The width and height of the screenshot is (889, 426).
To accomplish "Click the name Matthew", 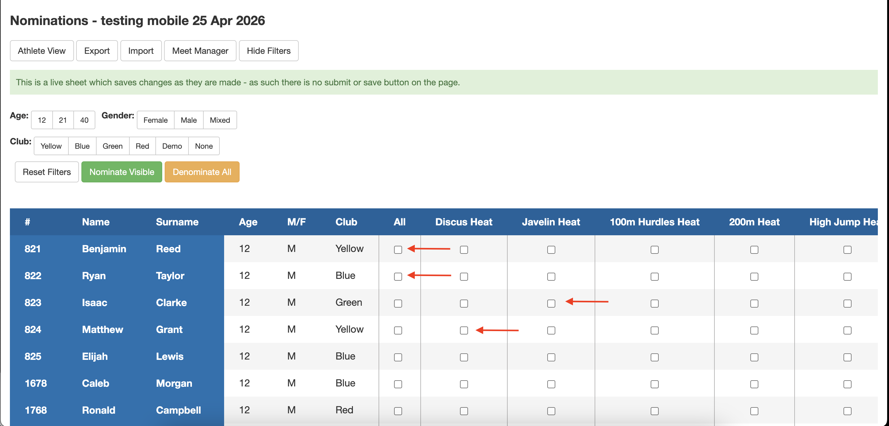I will [102, 330].
